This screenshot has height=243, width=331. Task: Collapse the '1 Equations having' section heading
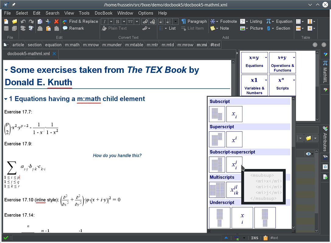point(6,99)
